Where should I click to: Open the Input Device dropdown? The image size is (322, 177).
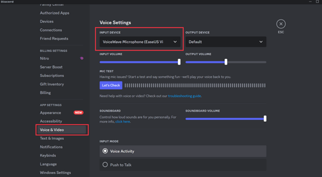[140, 42]
